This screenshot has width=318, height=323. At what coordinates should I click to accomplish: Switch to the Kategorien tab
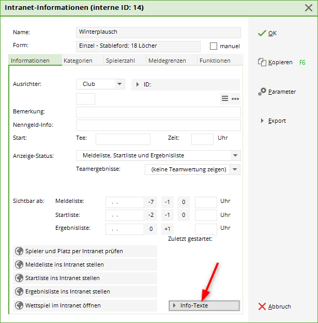(78, 61)
